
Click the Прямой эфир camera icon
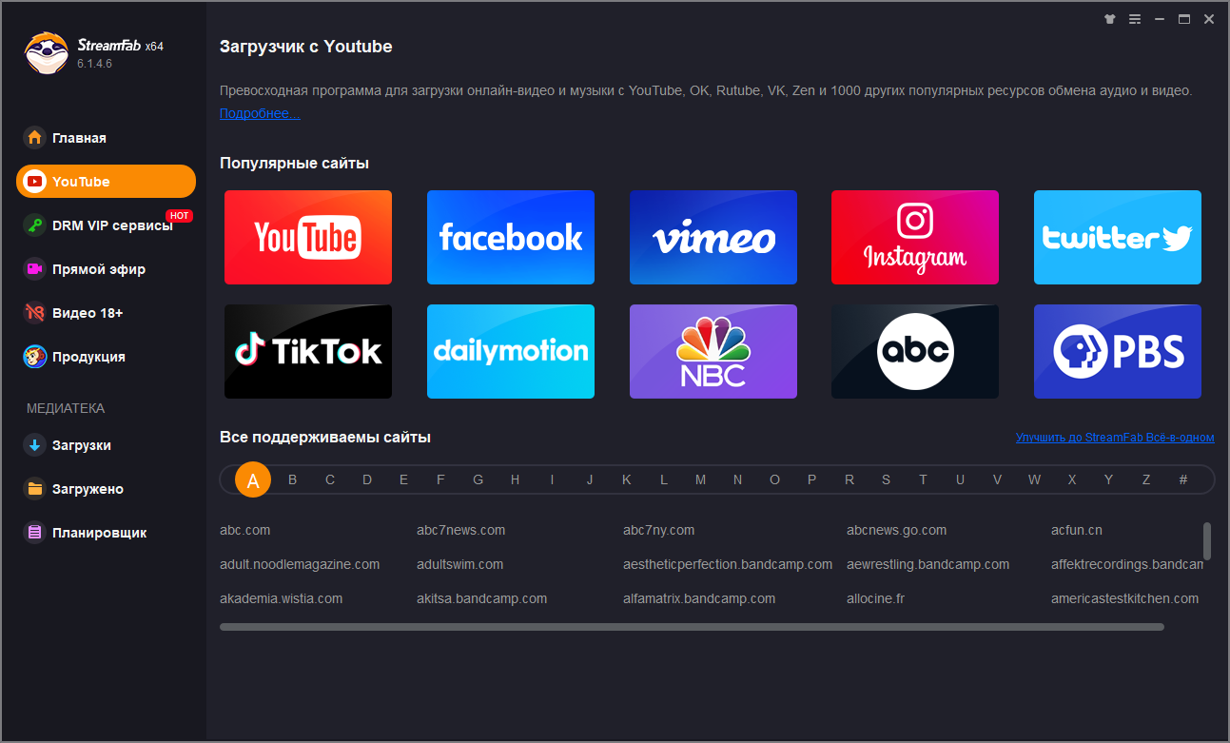coord(35,269)
